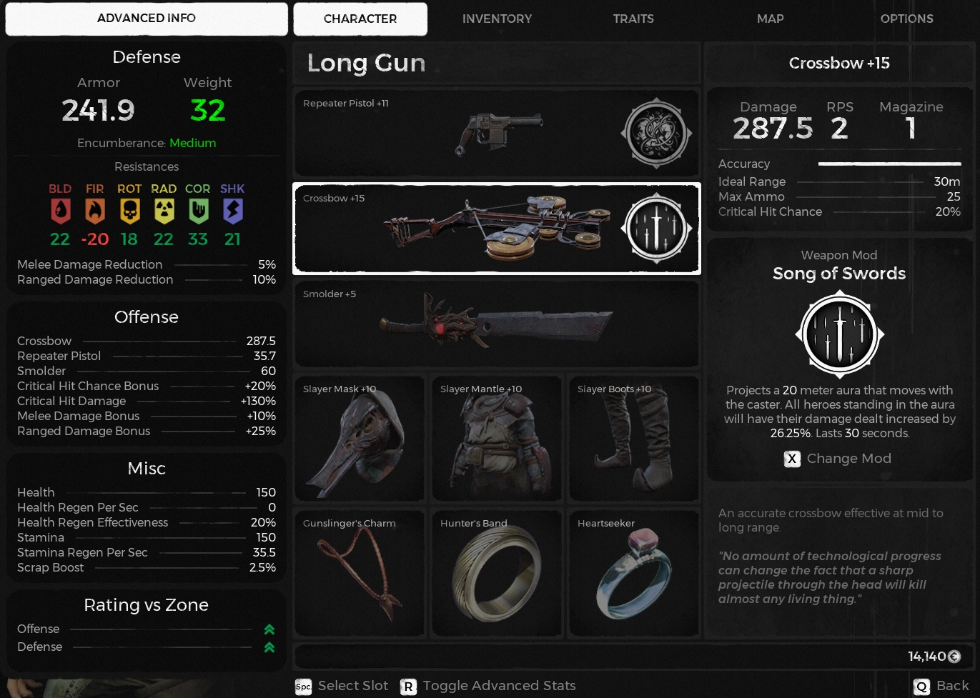Screen dimensions: 980x698
Task: Click the Back button
Action: [x=941, y=686]
